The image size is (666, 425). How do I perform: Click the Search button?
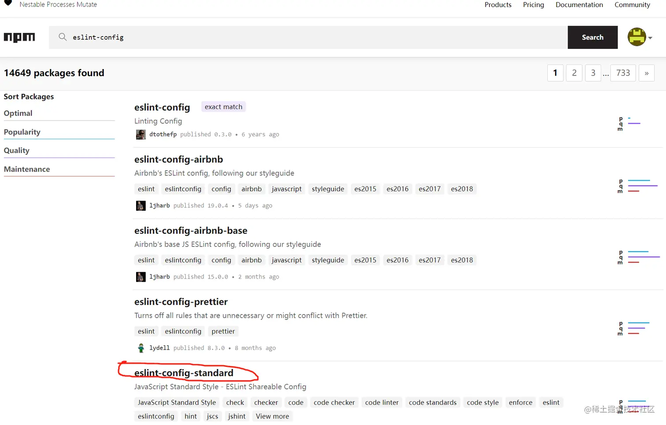pos(592,37)
